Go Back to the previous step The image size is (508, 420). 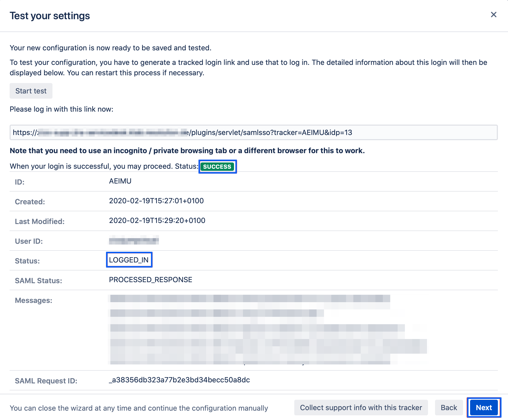click(449, 408)
